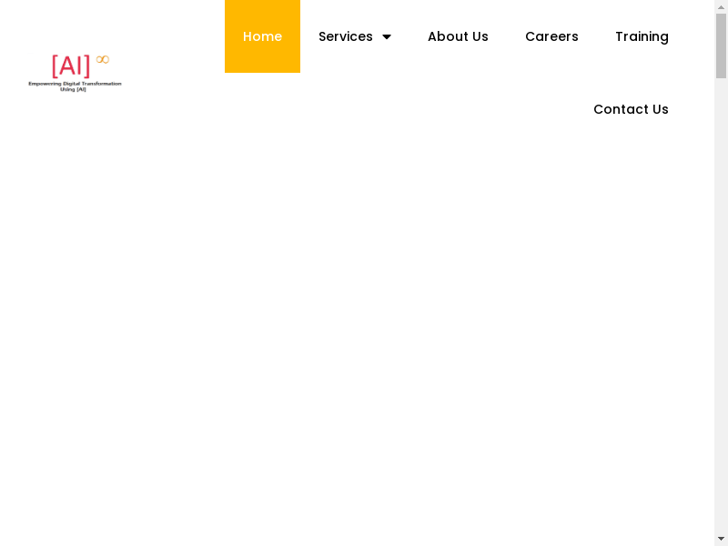This screenshot has height=546, width=728.
Task: Click the red opening bracket in logo
Action: point(56,66)
